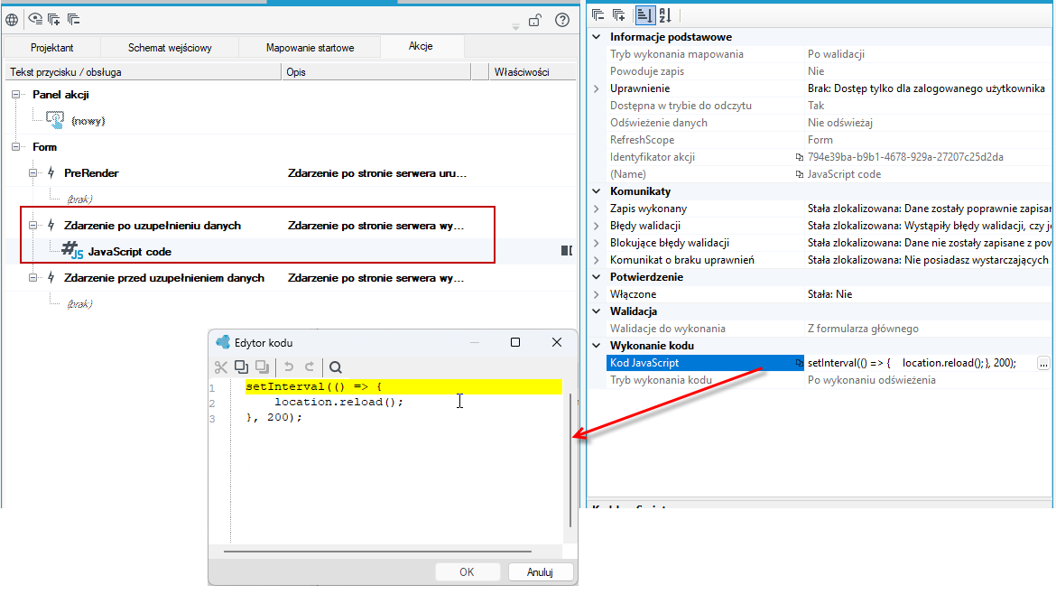
Task: Collapse the Panel akcji tree node
Action: 15,94
